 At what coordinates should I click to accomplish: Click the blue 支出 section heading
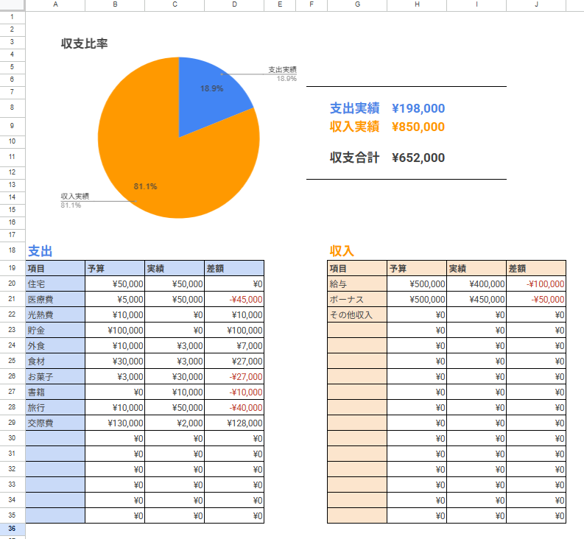point(40,251)
